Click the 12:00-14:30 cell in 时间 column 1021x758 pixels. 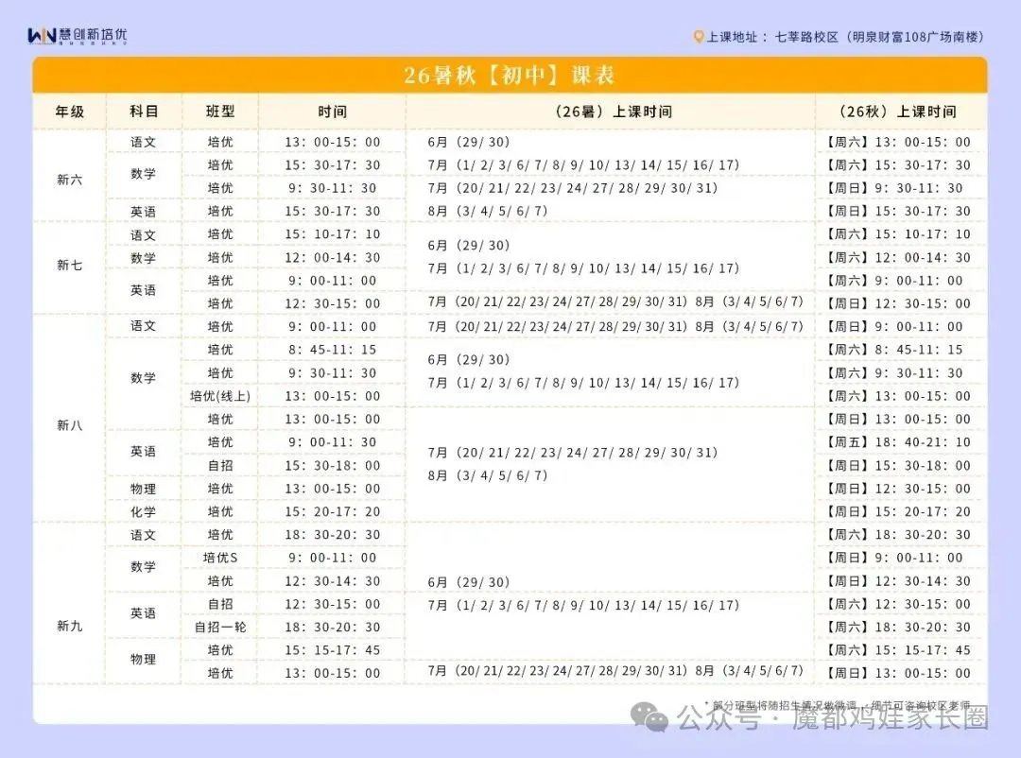click(x=332, y=258)
